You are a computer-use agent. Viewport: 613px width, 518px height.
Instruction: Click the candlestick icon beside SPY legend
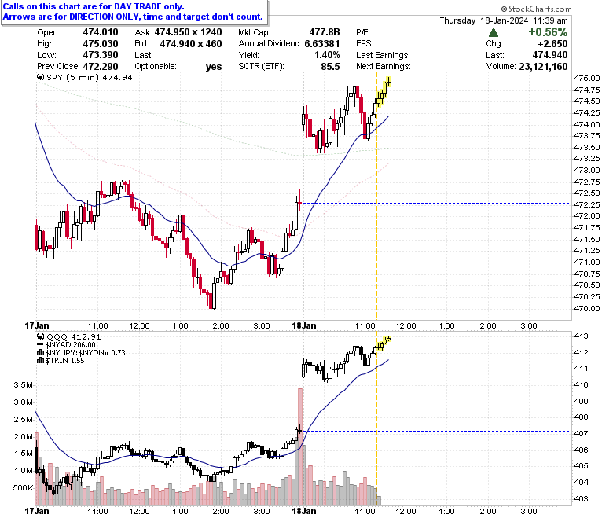pos(40,77)
